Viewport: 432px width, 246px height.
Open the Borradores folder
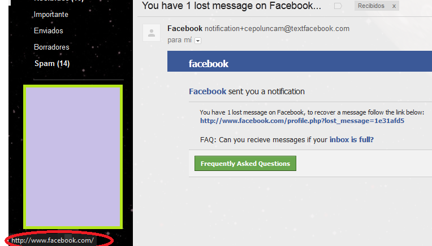(x=51, y=47)
